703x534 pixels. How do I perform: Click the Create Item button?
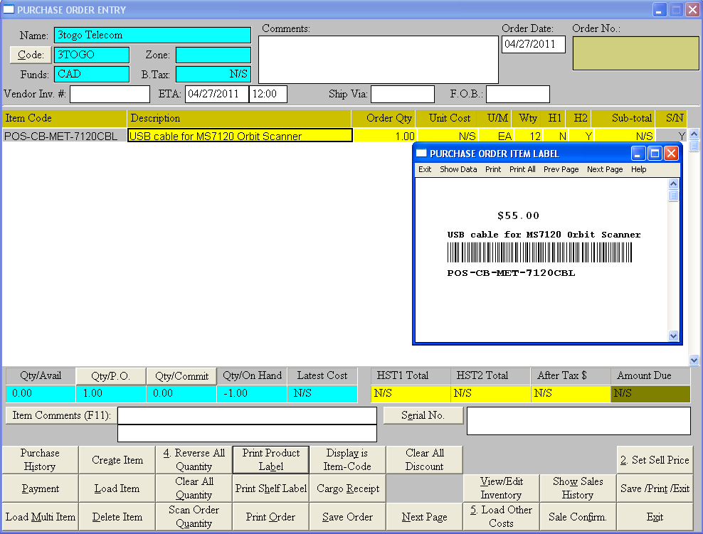pos(117,460)
